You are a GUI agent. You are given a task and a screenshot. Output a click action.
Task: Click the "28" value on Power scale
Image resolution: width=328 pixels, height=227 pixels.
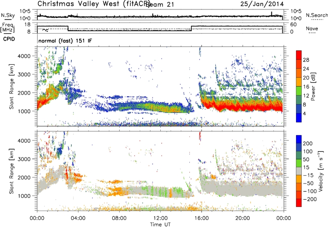coord(306,60)
